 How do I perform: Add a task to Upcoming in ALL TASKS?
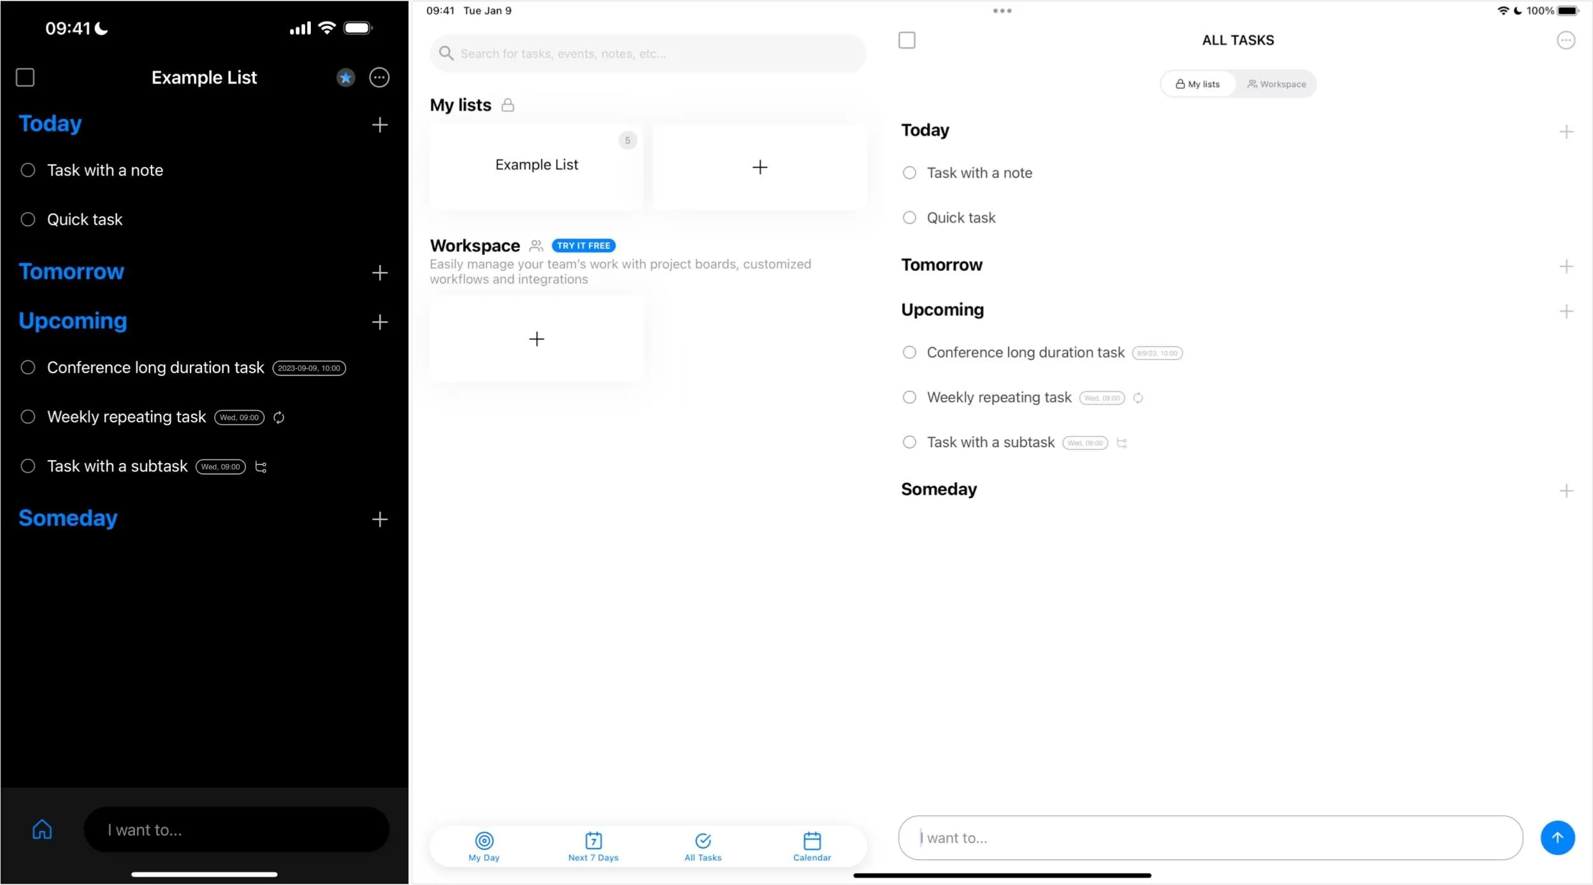[1566, 312]
